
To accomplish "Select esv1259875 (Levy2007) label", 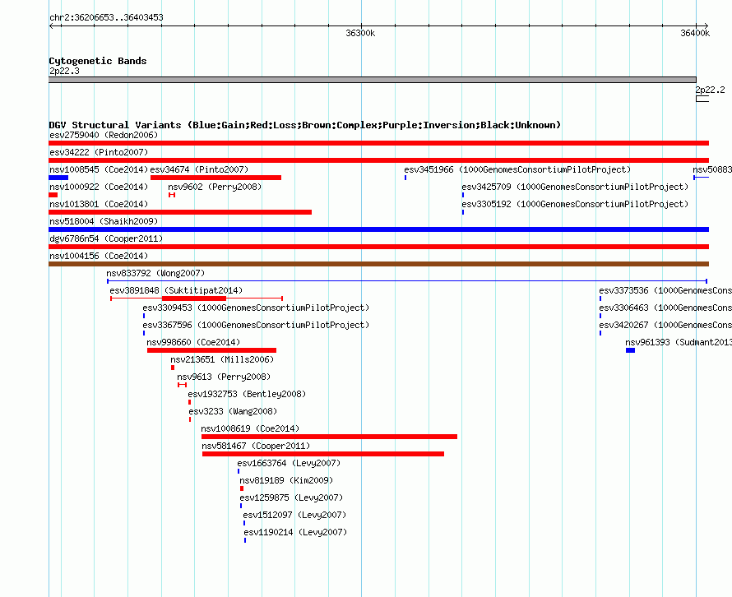I will click(x=291, y=497).
